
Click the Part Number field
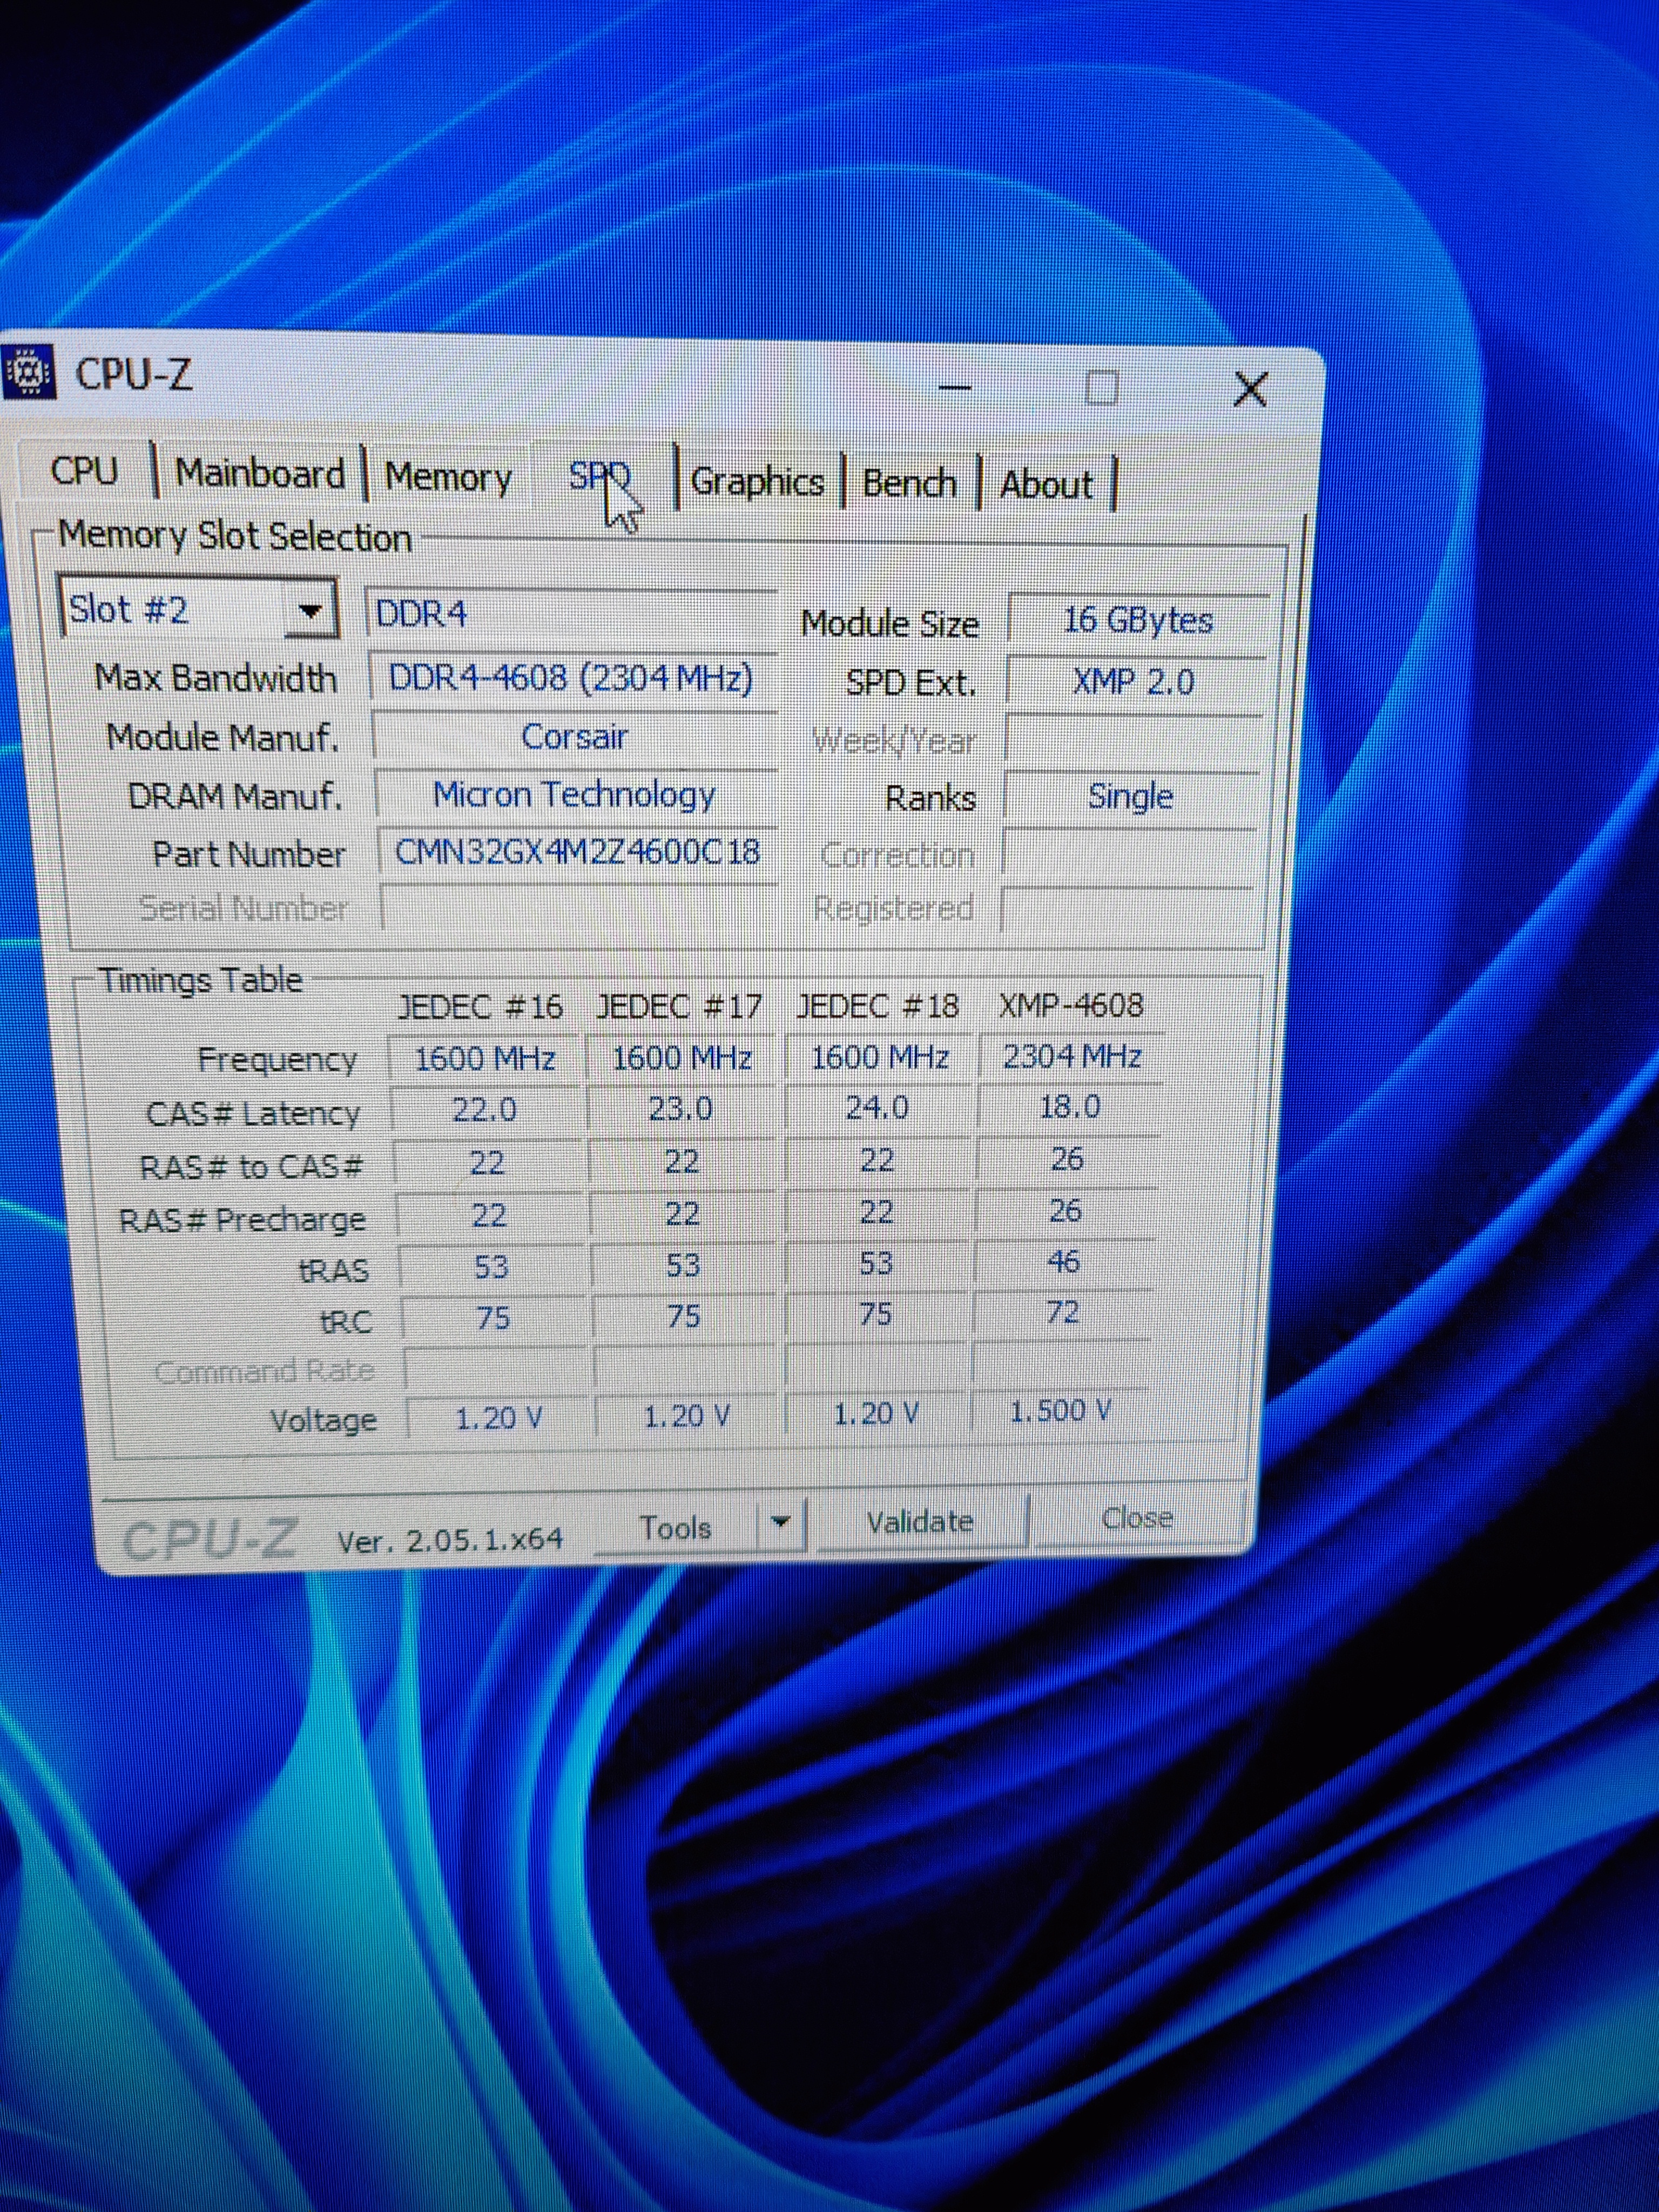click(x=577, y=852)
